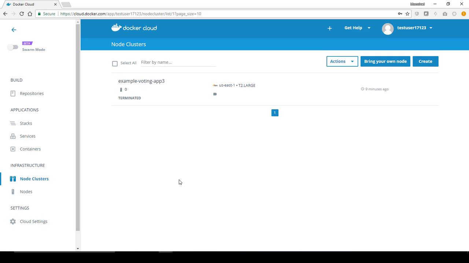The height and width of the screenshot is (263, 469).
Task: Click the plus icon in header
Action: (330, 28)
